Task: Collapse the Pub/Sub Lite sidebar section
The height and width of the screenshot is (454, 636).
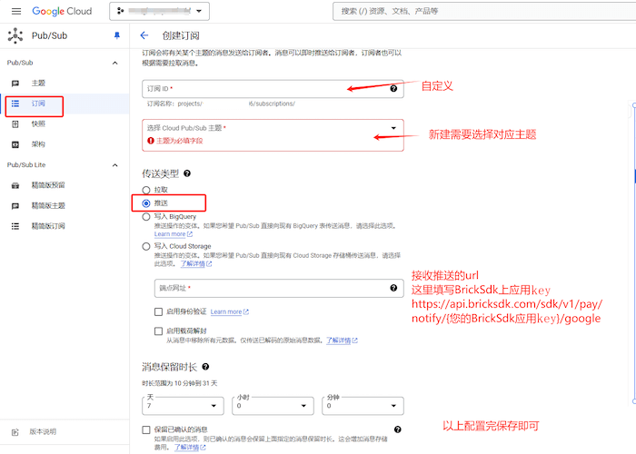Action: pyautogui.click(x=114, y=165)
